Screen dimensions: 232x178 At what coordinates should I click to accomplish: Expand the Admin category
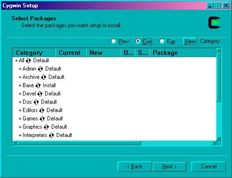coord(20,69)
